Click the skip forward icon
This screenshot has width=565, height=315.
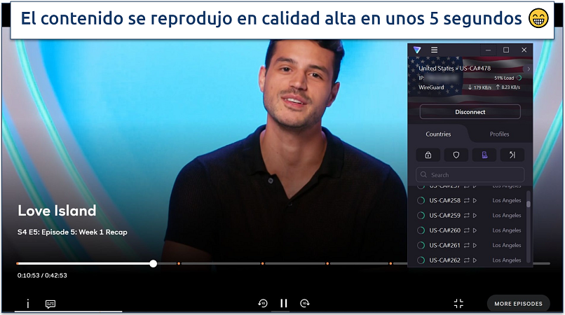(305, 303)
